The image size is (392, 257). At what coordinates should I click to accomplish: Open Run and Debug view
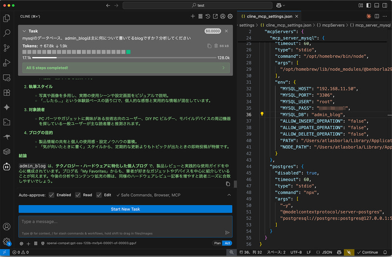click(x=7, y=63)
